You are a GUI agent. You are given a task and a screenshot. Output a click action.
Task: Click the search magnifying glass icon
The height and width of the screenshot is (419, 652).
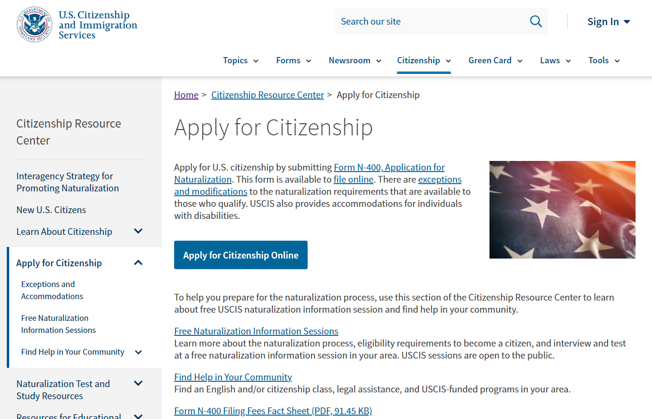click(x=535, y=21)
